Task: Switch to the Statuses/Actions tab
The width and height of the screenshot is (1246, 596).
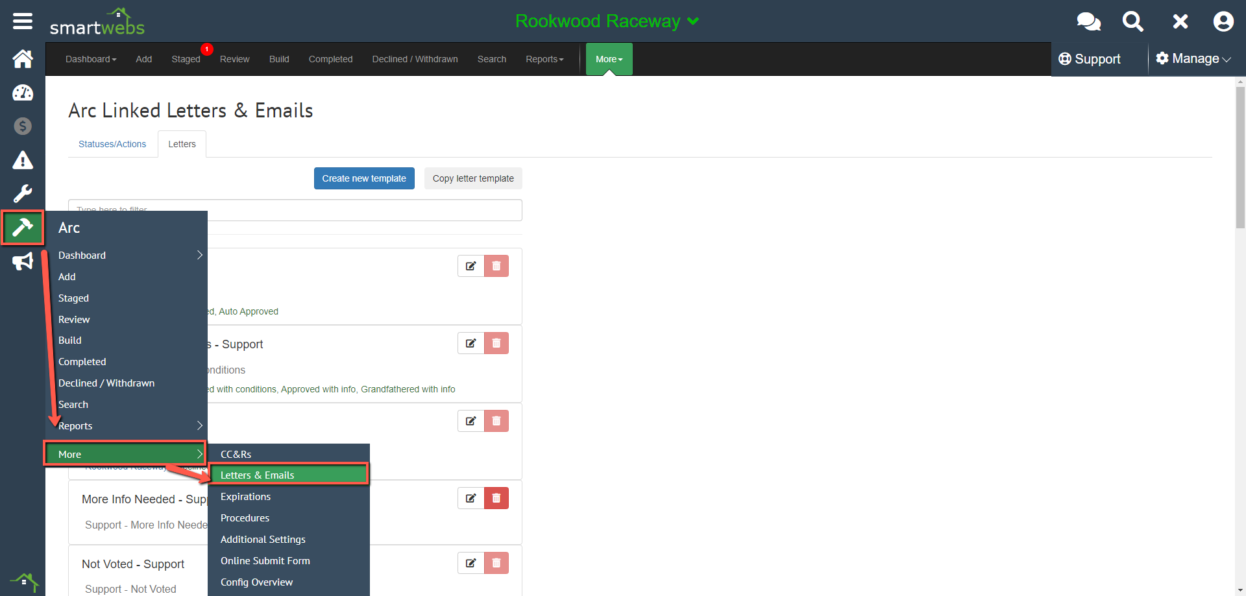Action: pos(112,144)
